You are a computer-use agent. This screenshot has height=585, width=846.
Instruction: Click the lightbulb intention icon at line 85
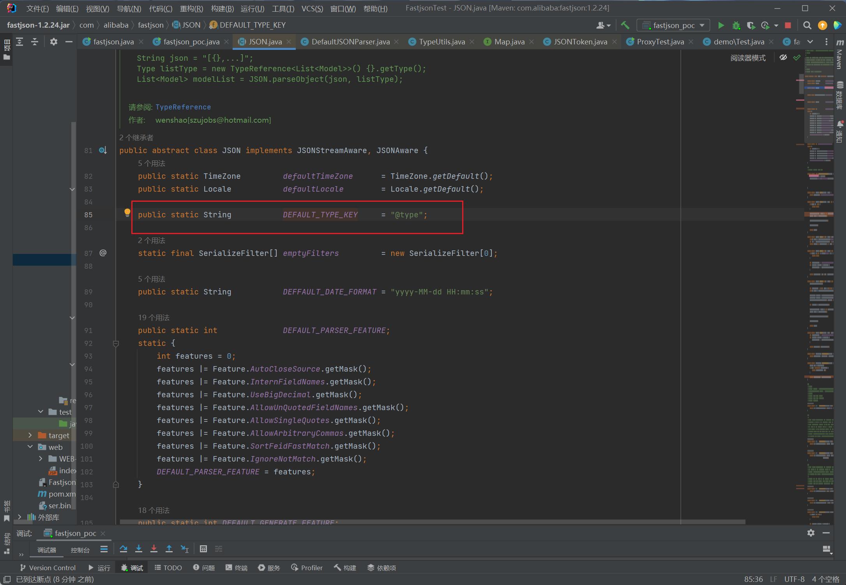[127, 212]
